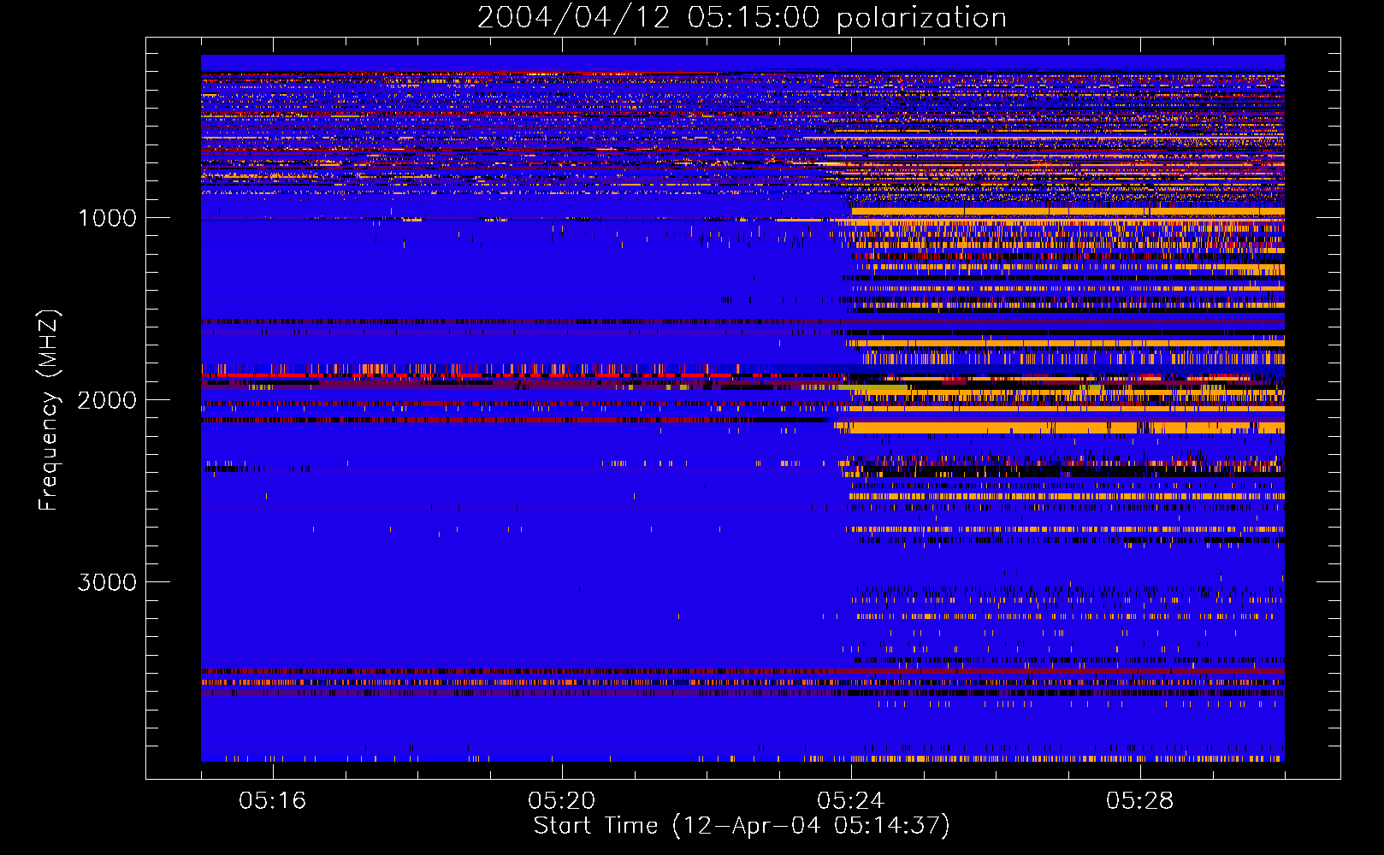Viewport: 1384px width, 855px height.
Task: Click the 'Start Time (12-Apr-04 05:14:37)' label
Action: pyautogui.click(x=742, y=826)
